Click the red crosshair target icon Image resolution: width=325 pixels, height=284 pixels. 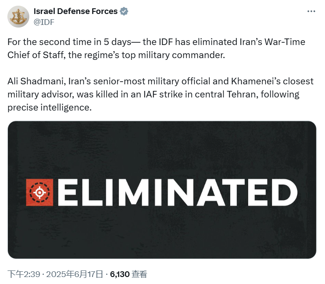click(39, 192)
